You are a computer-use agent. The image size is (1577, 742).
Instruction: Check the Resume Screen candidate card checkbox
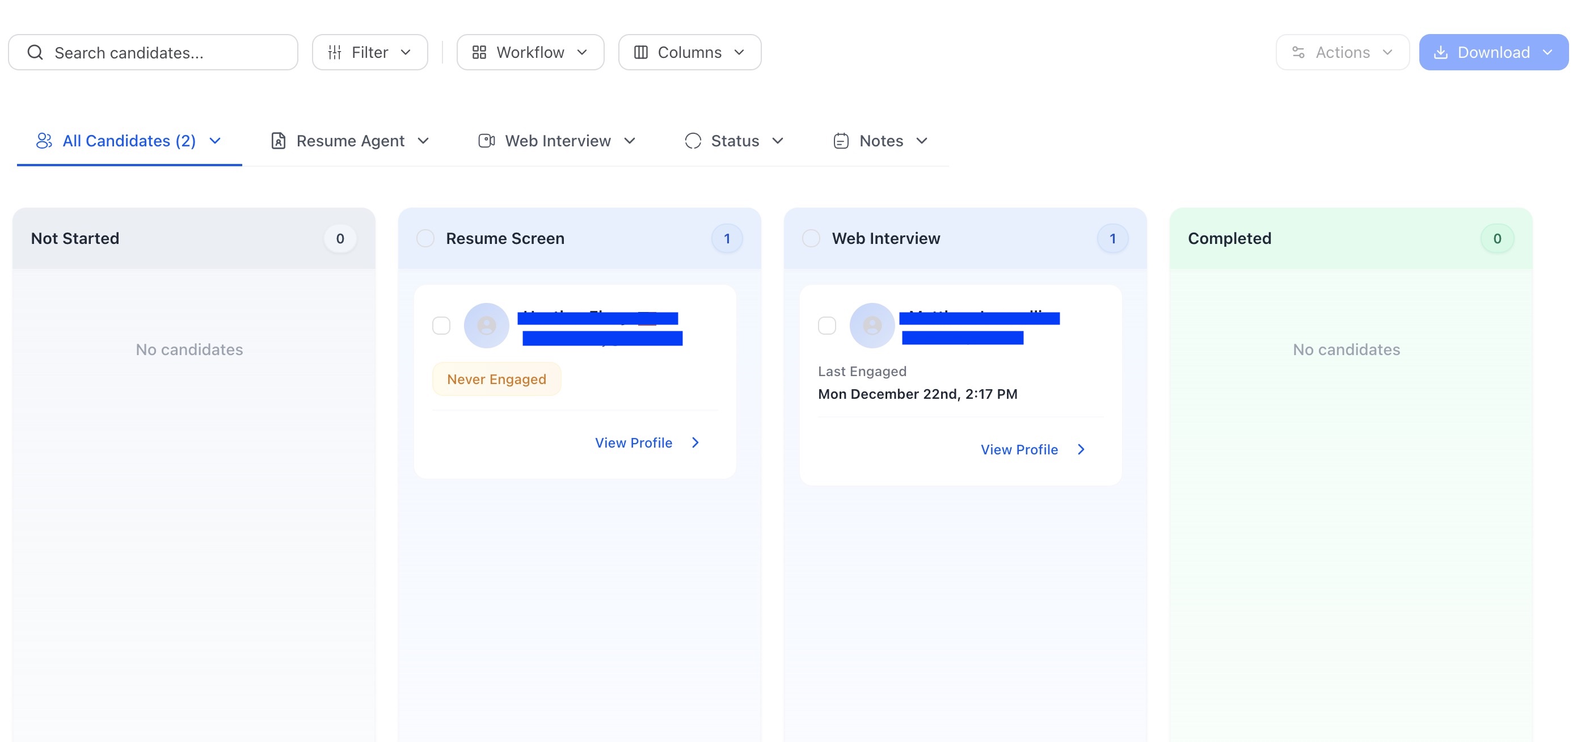pos(441,326)
